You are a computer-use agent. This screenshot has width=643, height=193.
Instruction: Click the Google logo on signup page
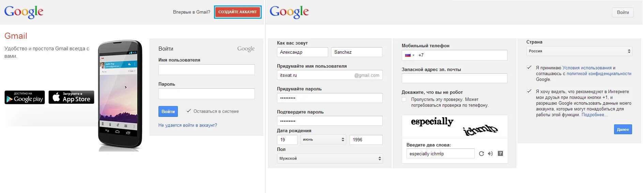tap(289, 12)
